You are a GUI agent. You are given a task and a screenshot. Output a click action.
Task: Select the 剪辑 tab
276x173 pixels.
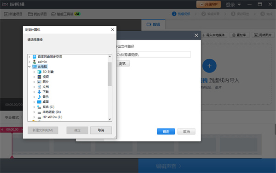click(x=153, y=24)
